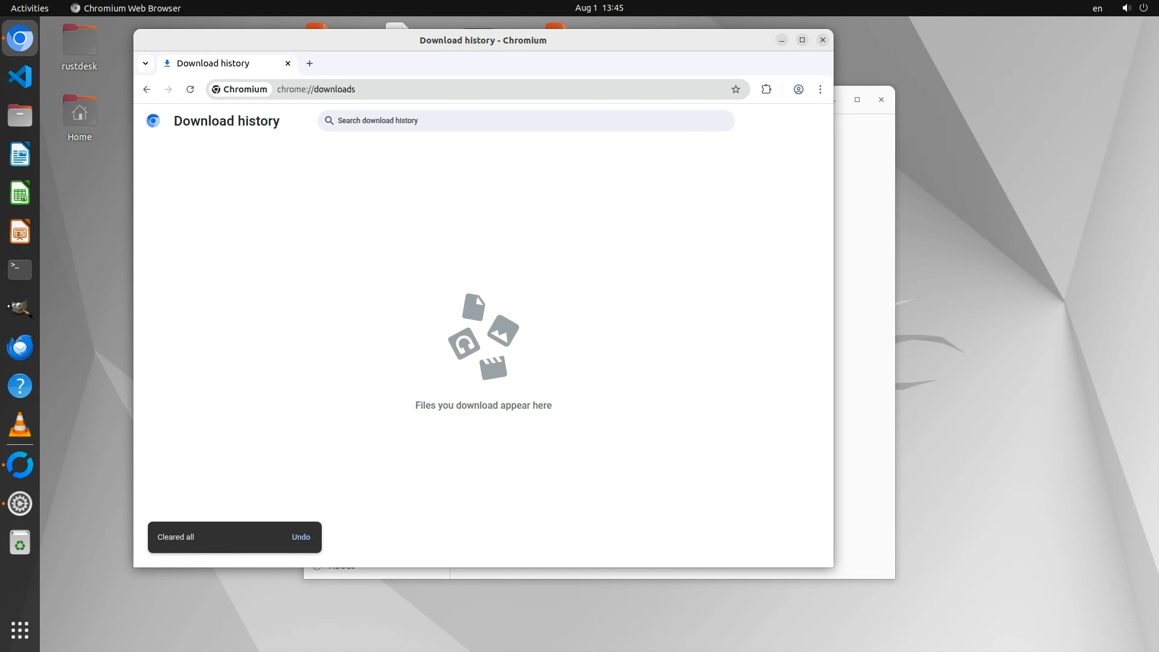The image size is (1159, 652).
Task: Open the Extensions puzzle icon
Action: point(766,89)
